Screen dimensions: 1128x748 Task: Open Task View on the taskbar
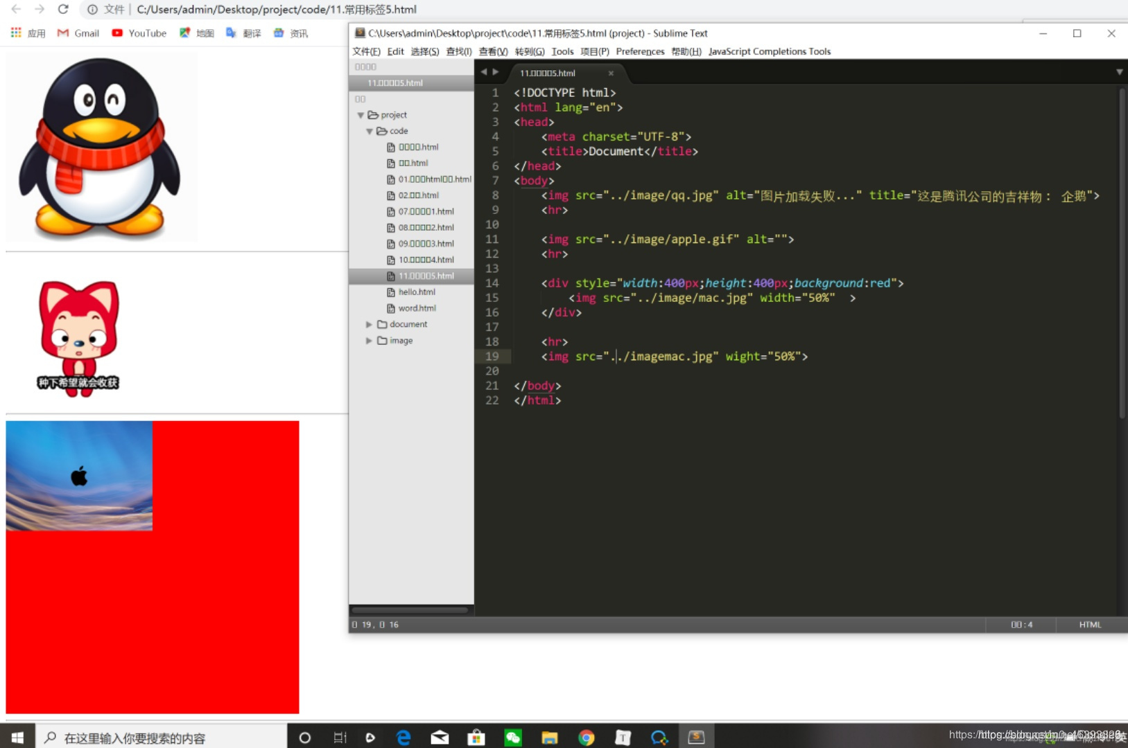tap(340, 738)
